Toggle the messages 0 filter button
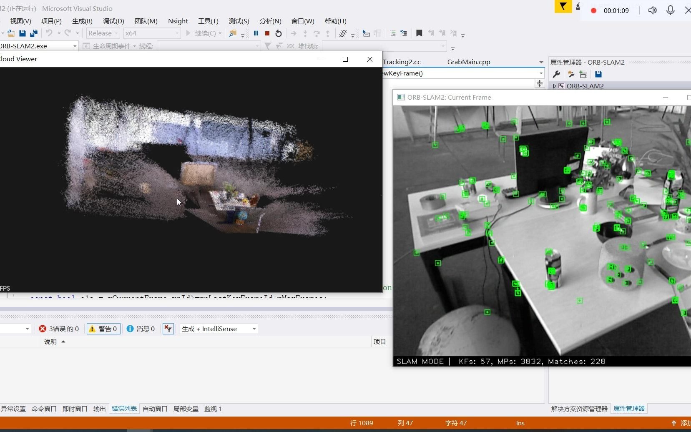Image resolution: width=691 pixels, height=432 pixels. tap(141, 329)
